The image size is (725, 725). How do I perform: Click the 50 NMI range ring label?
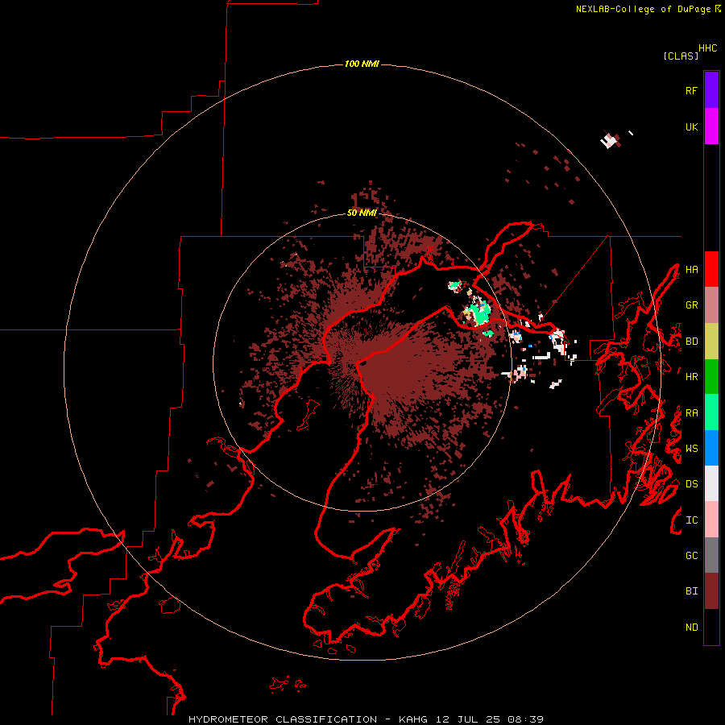(x=362, y=213)
